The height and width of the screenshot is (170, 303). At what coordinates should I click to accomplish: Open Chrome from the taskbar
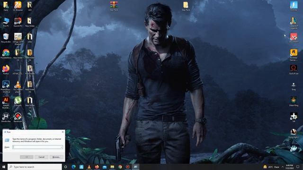(120, 167)
